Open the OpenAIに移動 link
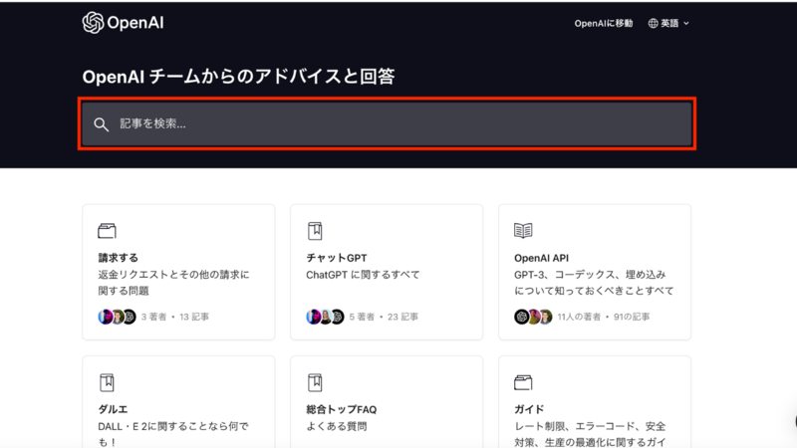 click(604, 23)
